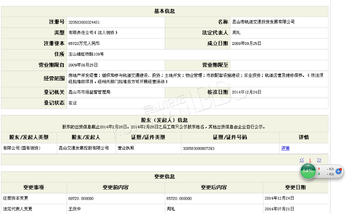Viewport: 358px width, 214px height.
Task: Click previous capital value 60720.000000
Action: [81, 198]
